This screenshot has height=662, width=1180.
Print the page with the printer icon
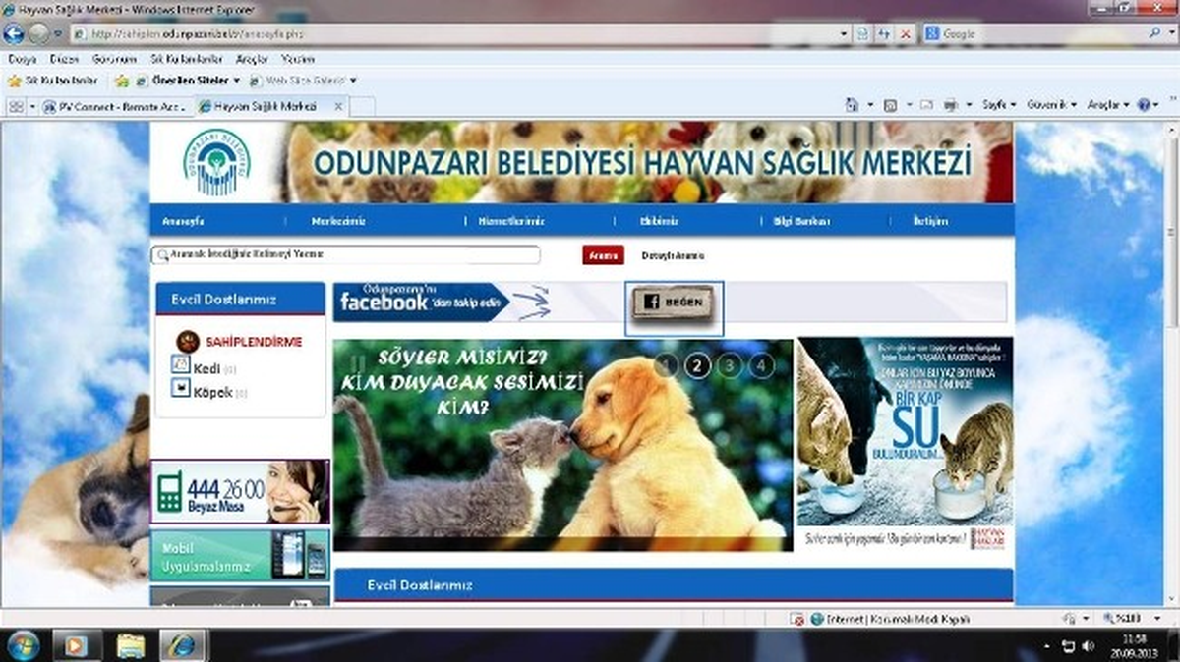click(952, 104)
